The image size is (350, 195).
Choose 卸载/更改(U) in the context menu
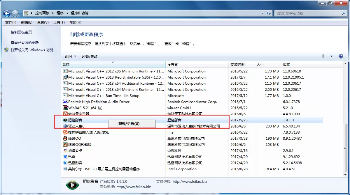(132, 124)
